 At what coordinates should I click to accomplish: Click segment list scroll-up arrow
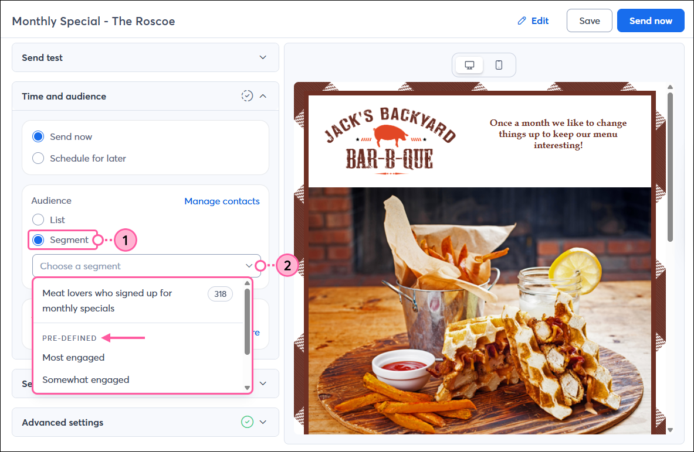[x=247, y=283]
